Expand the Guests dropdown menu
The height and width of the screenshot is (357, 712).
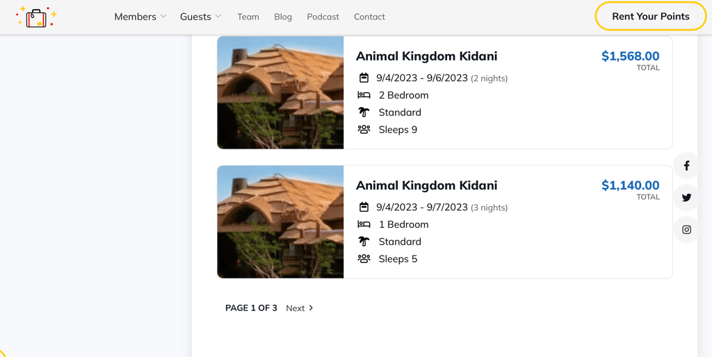200,17
